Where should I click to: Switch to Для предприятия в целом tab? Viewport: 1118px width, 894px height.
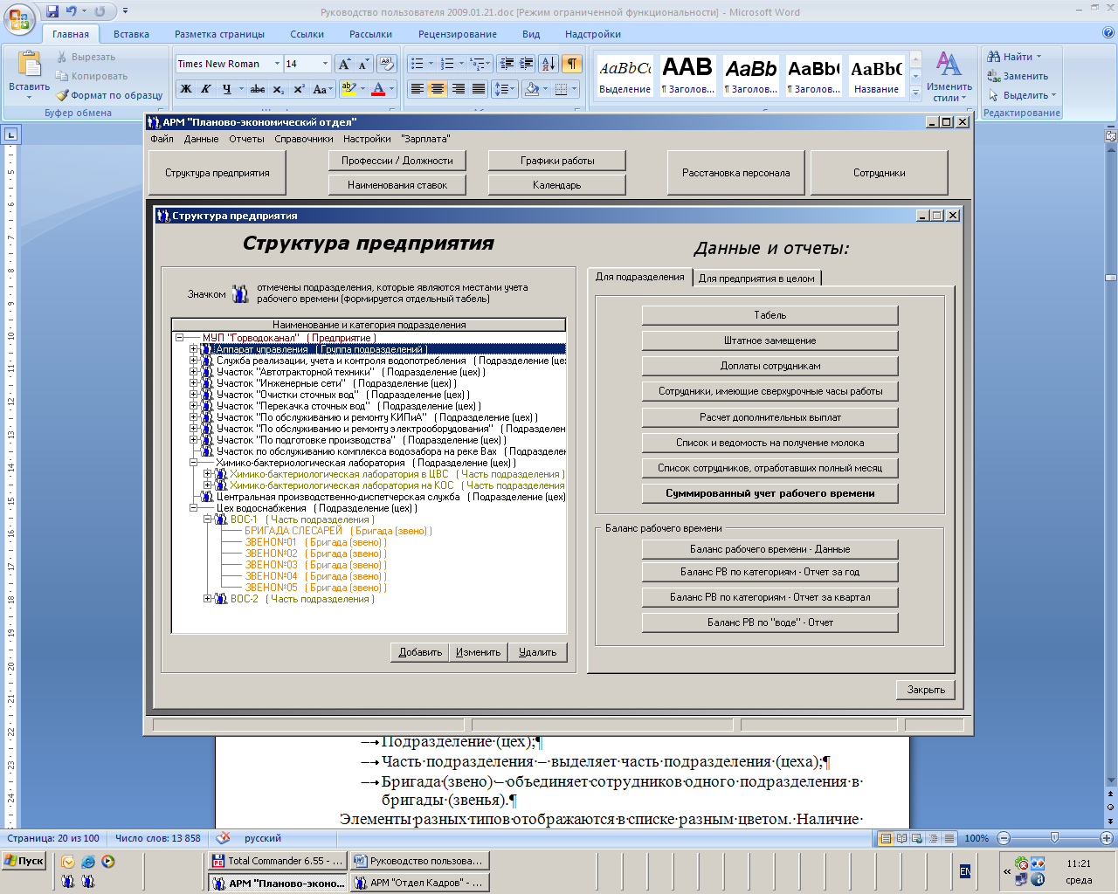click(x=756, y=279)
